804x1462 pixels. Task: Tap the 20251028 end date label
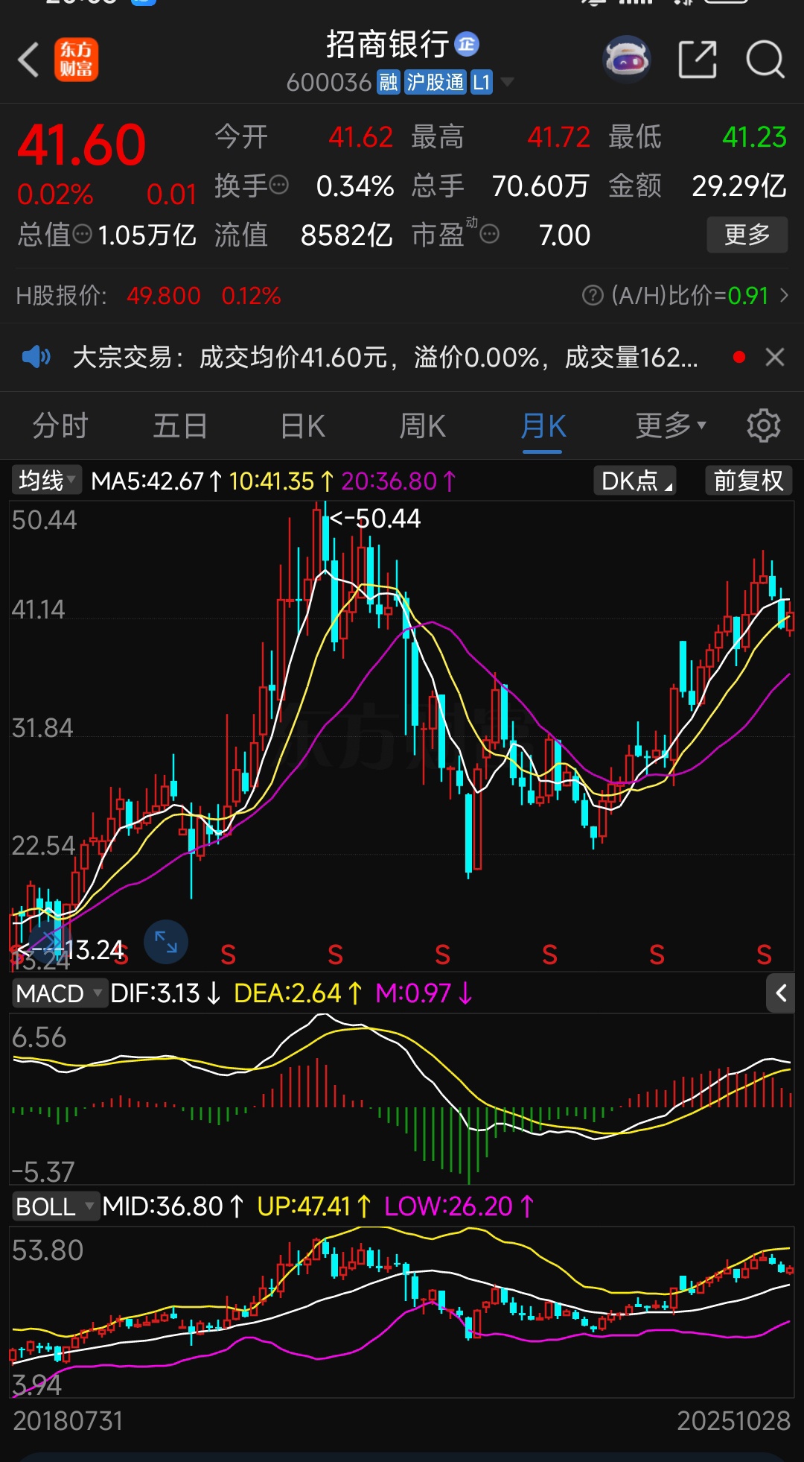pos(733,1421)
